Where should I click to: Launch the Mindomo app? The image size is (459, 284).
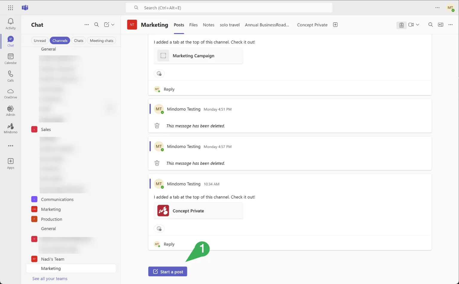tap(10, 128)
